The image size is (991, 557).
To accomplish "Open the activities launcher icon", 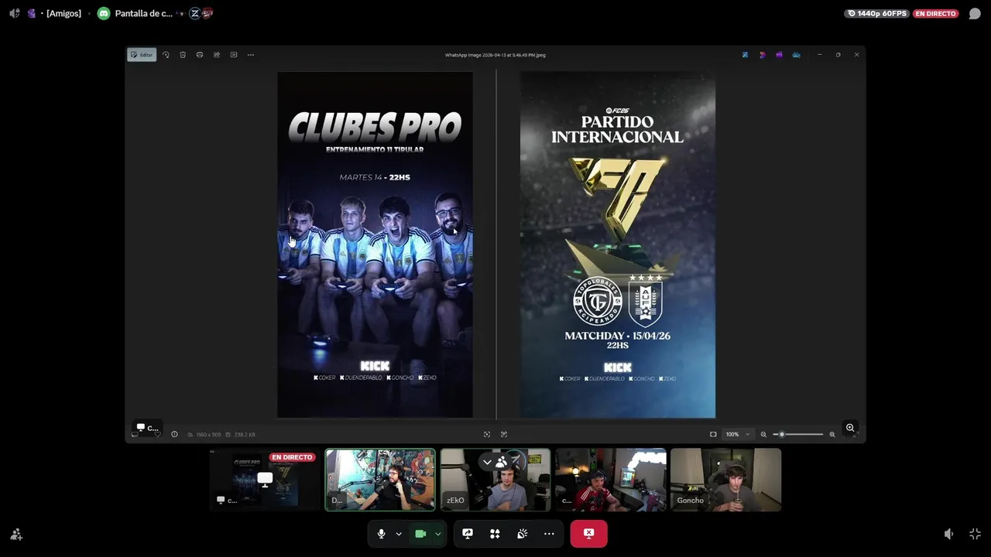I will (x=495, y=534).
